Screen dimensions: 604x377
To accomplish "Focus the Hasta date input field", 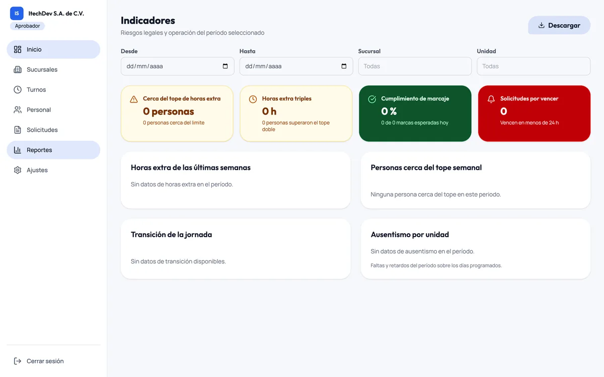I will (x=296, y=66).
